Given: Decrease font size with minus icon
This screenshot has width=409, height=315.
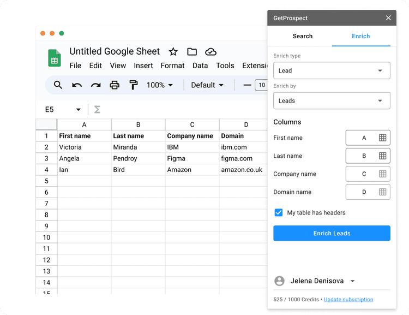Looking at the screenshot, I should click(x=247, y=85).
